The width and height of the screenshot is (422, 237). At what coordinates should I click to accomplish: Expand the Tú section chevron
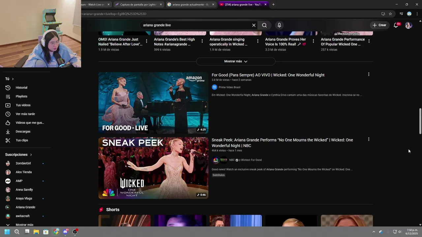point(13,79)
